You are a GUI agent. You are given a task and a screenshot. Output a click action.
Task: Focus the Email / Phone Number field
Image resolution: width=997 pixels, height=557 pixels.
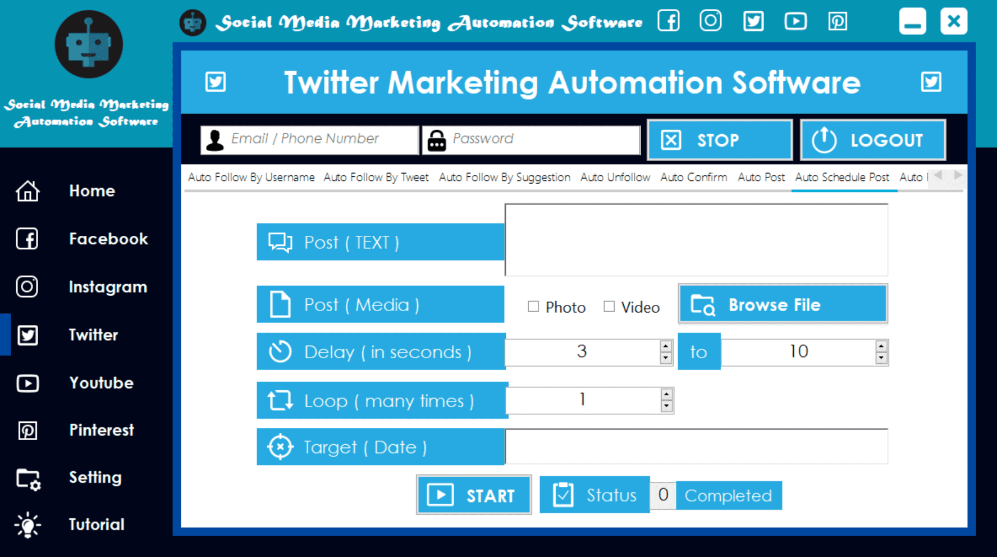[x=310, y=140]
